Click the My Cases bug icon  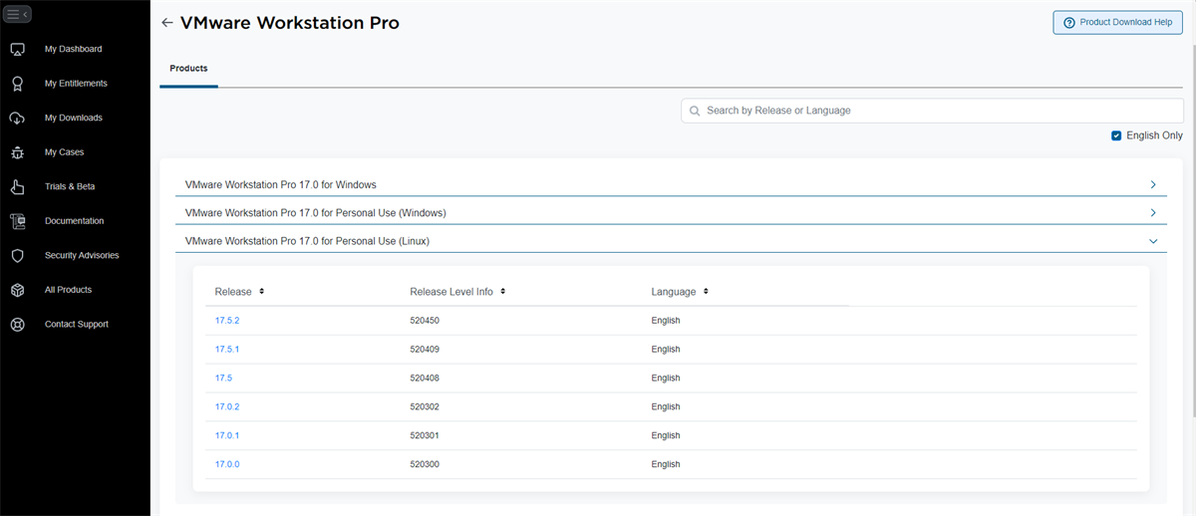(17, 152)
